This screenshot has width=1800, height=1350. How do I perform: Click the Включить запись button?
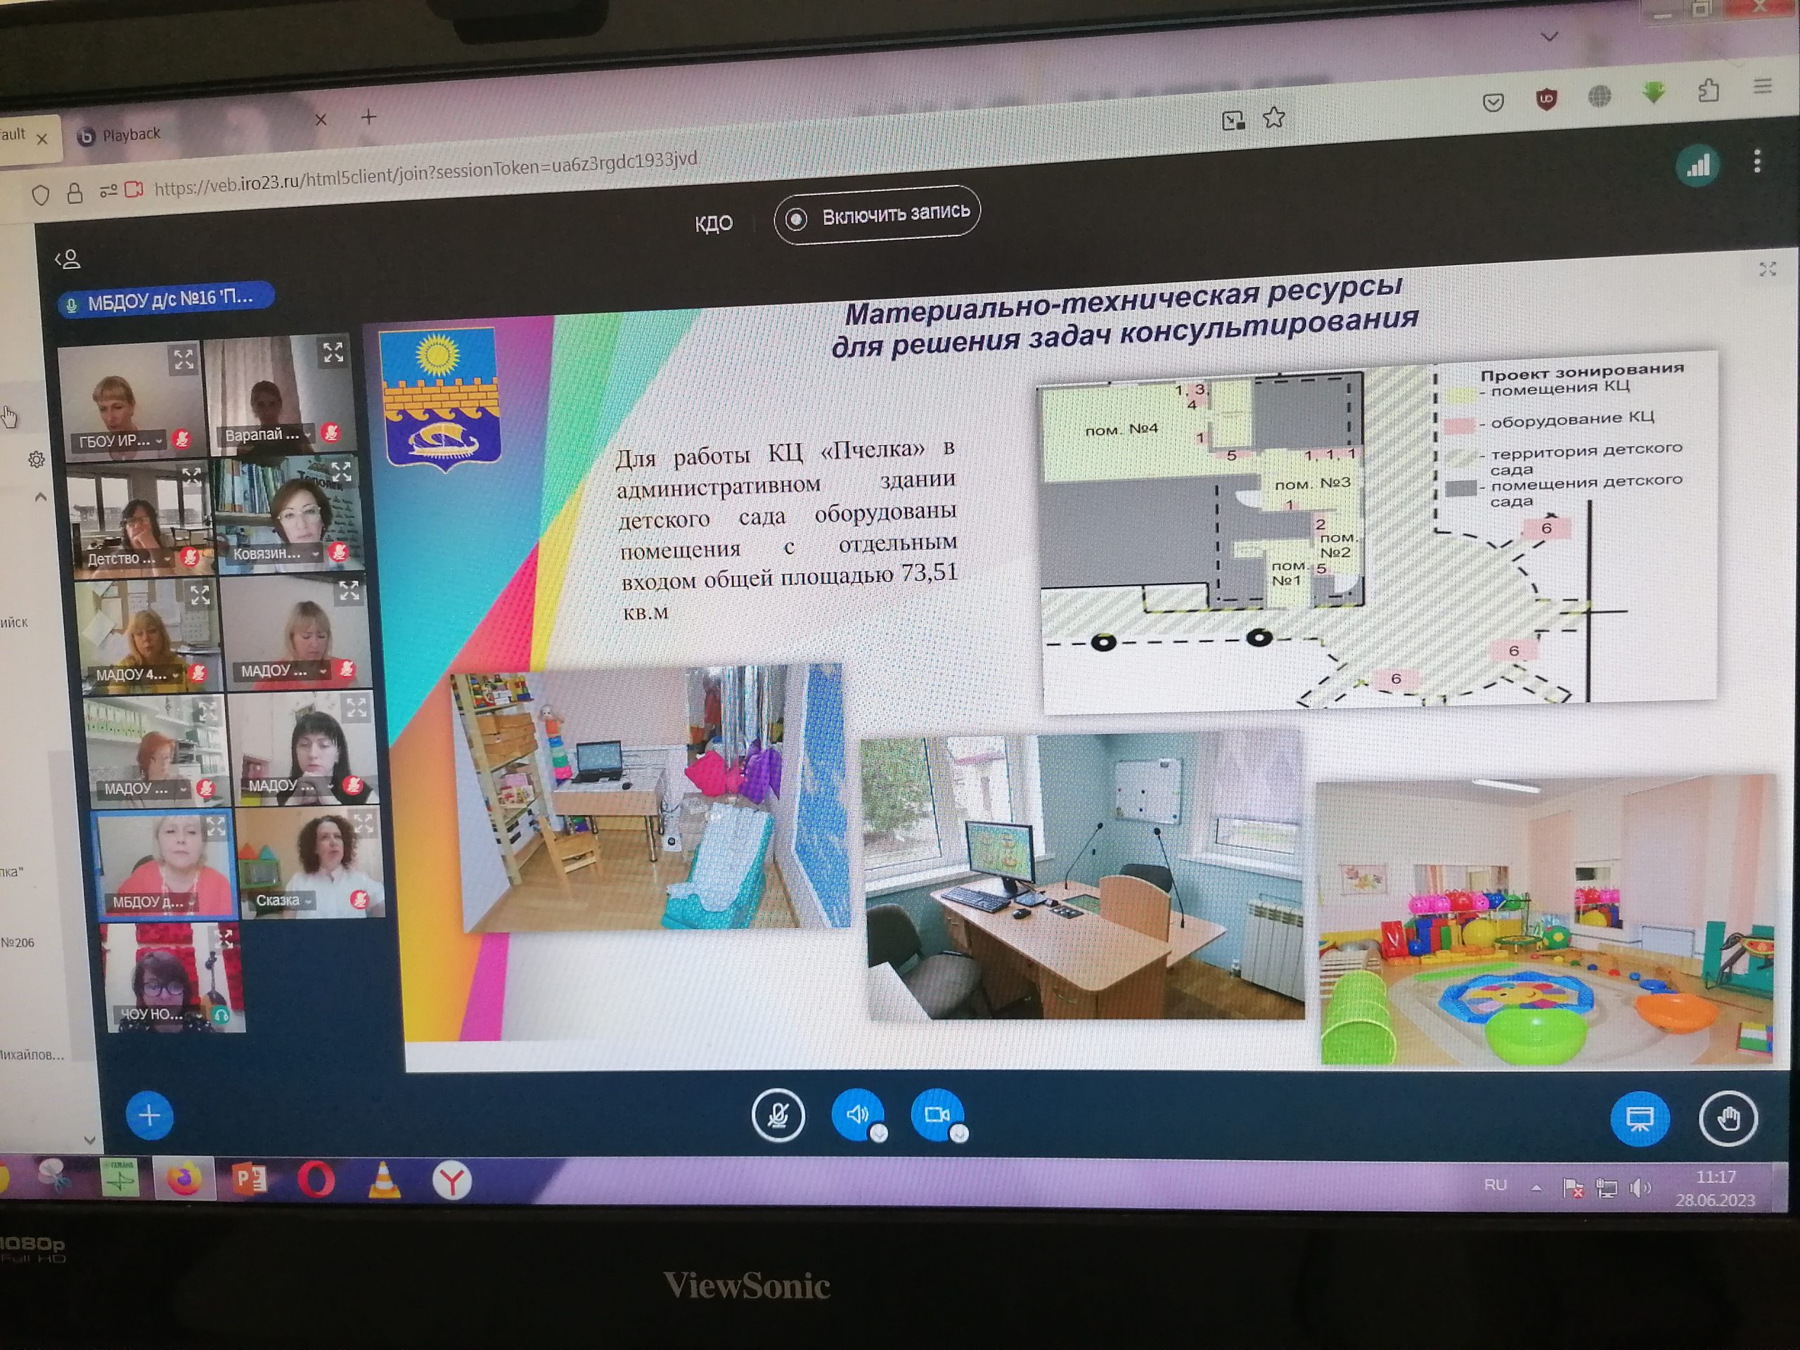[x=877, y=216]
